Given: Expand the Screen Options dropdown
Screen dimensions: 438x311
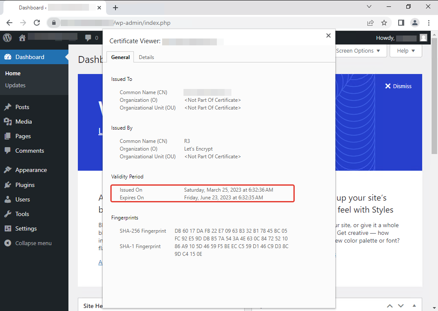Looking at the screenshot, I should pos(358,50).
